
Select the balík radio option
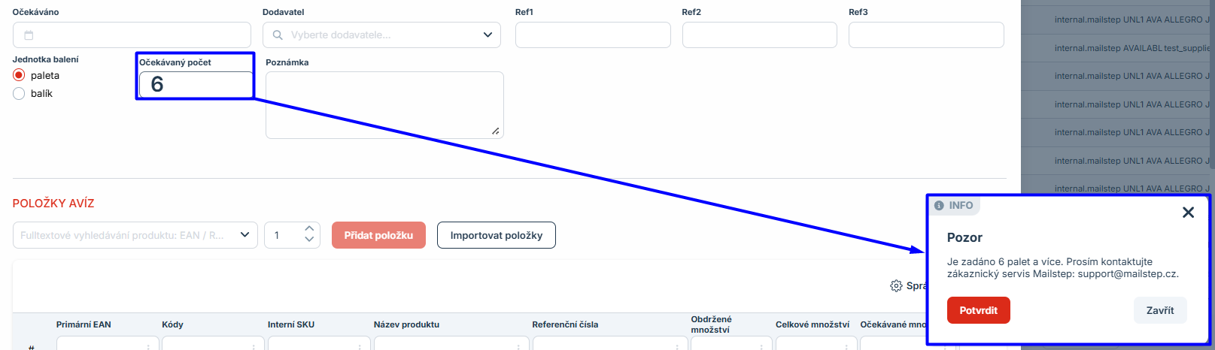tap(20, 94)
